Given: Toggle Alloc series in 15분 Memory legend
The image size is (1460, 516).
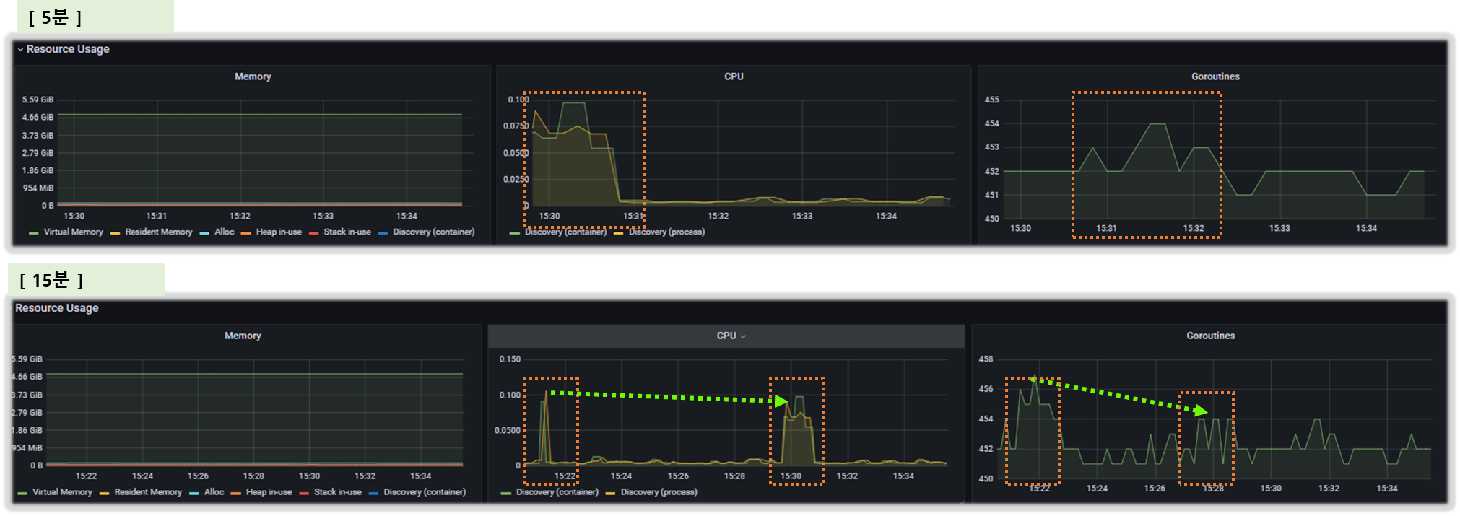Looking at the screenshot, I should (214, 491).
